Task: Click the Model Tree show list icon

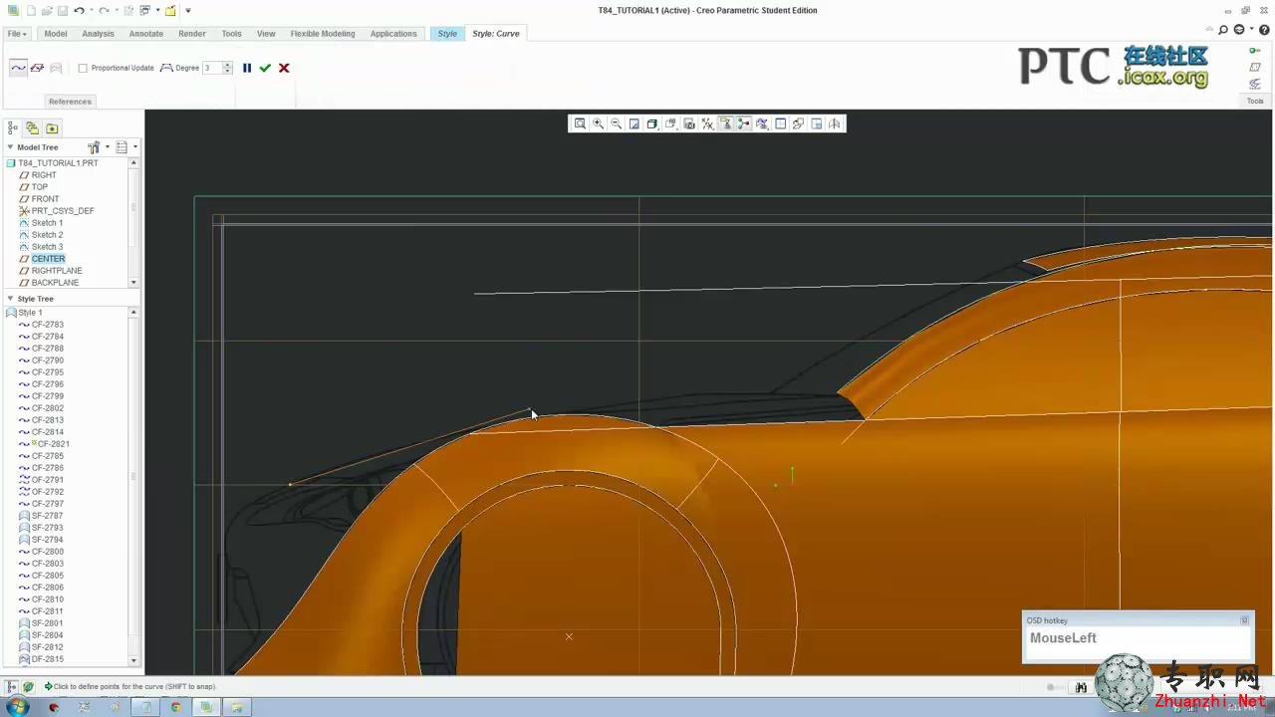Action: click(122, 147)
